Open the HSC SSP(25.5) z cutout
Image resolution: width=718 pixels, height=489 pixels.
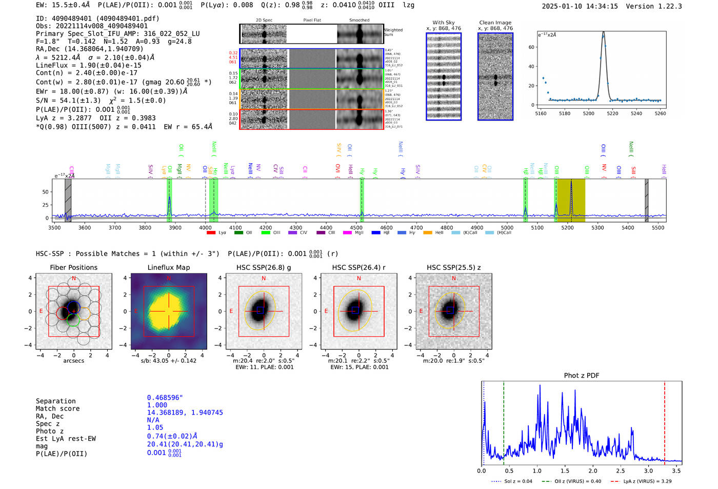point(454,311)
